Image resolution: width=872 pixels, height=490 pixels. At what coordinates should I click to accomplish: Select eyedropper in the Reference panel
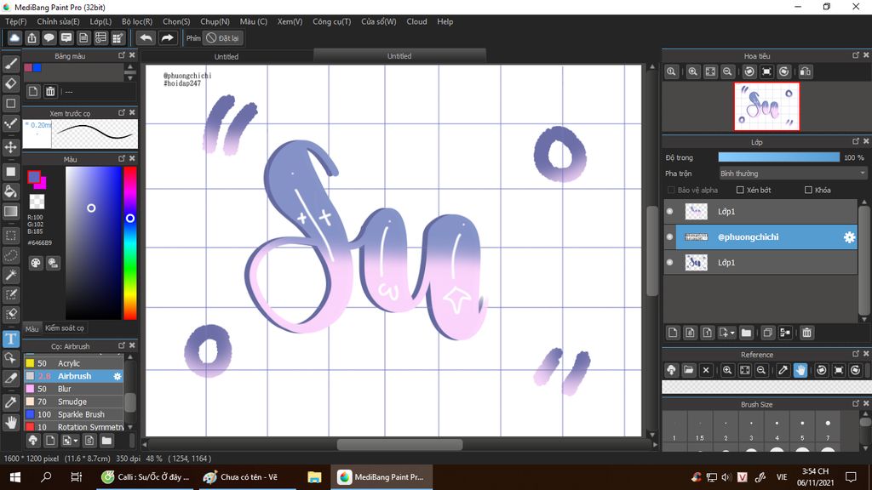tap(783, 370)
